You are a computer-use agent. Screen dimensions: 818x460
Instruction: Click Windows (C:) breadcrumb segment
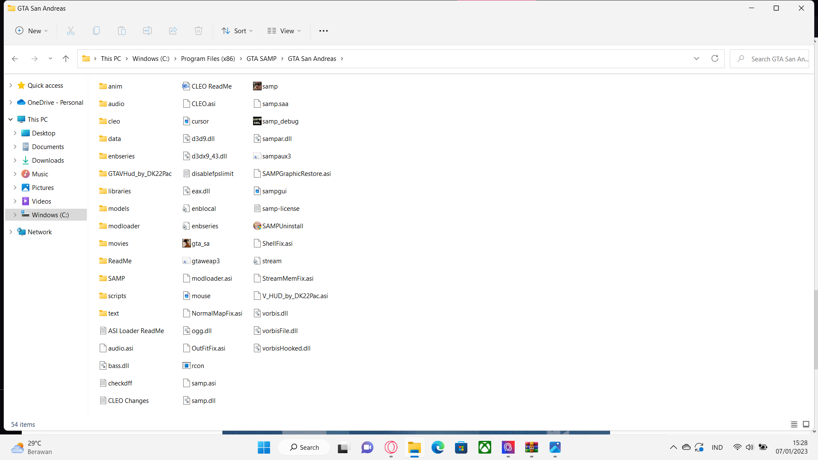[151, 59]
